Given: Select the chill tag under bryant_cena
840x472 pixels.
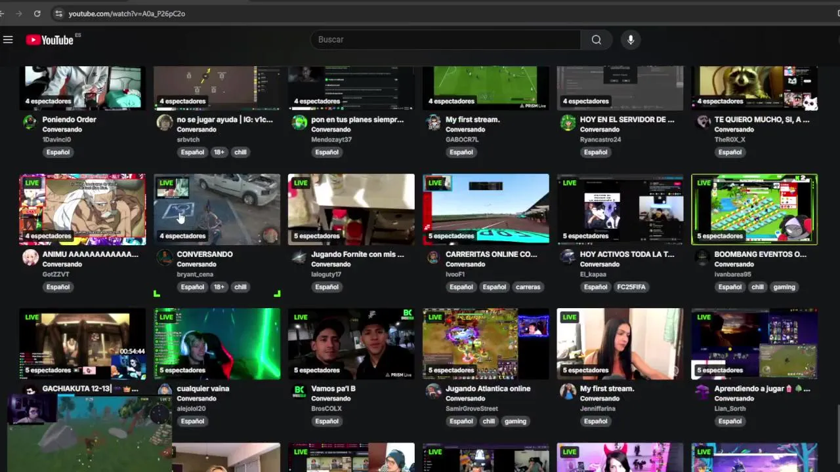Looking at the screenshot, I should coord(240,287).
